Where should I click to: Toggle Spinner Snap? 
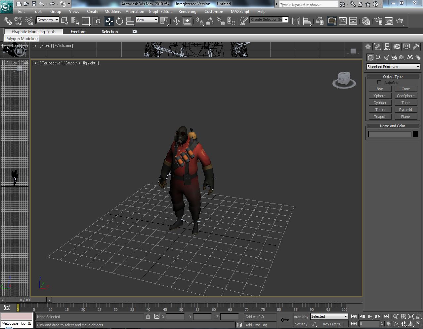pos(232,21)
